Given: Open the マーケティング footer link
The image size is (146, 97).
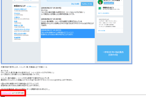Looking at the screenshot, I should coord(102,27).
